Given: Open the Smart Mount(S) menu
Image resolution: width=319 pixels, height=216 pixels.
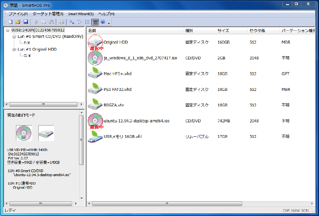Looking at the screenshot, I should (81, 14).
